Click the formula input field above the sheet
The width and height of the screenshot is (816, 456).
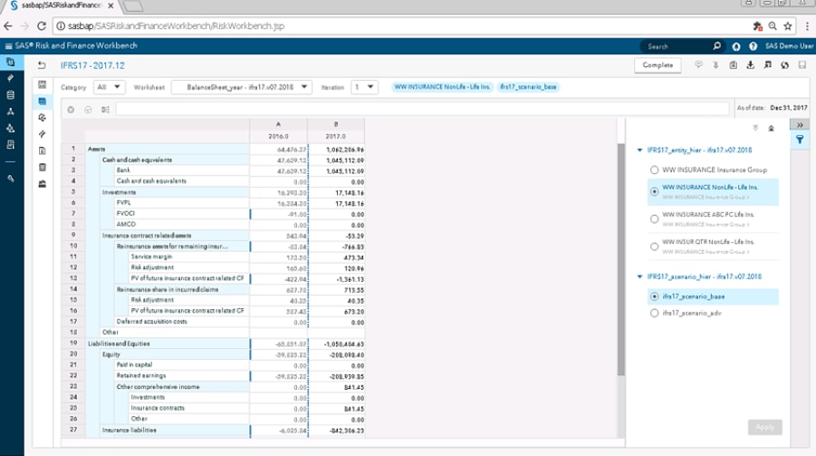click(422, 109)
